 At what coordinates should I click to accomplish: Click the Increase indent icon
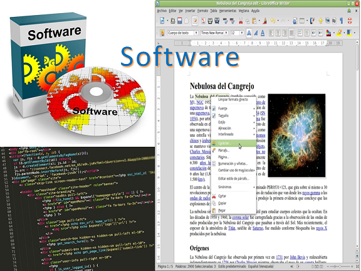pos(320,33)
